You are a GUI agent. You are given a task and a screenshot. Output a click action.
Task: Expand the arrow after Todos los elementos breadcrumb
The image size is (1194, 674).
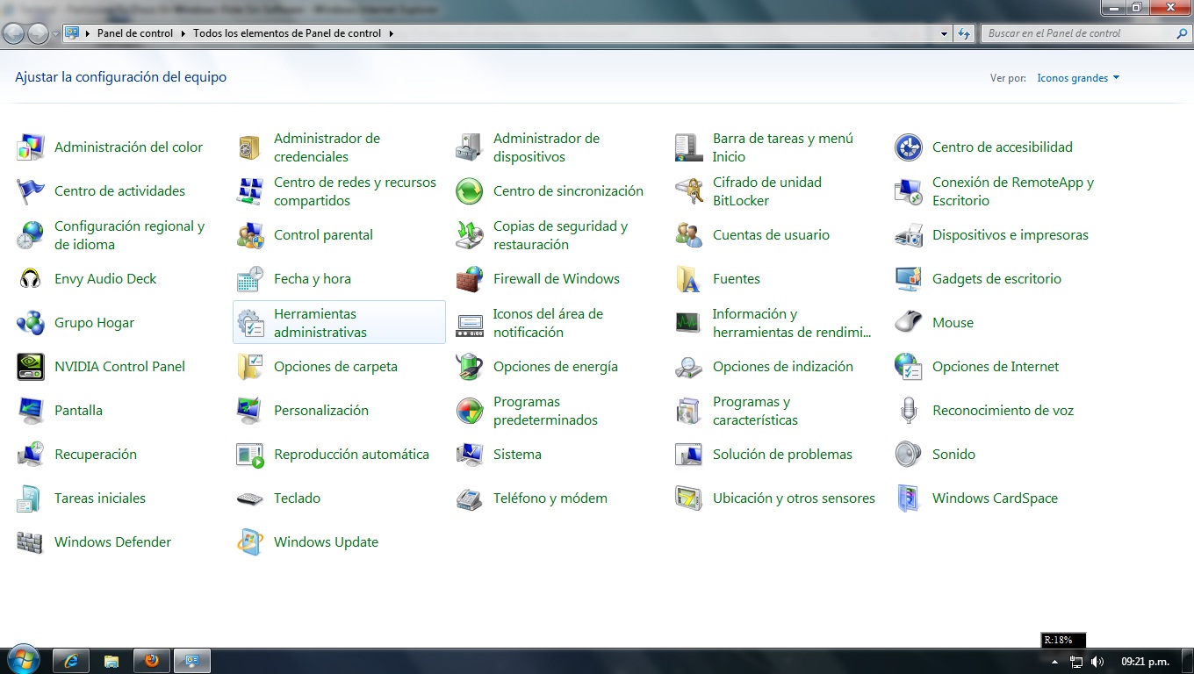[x=391, y=33]
